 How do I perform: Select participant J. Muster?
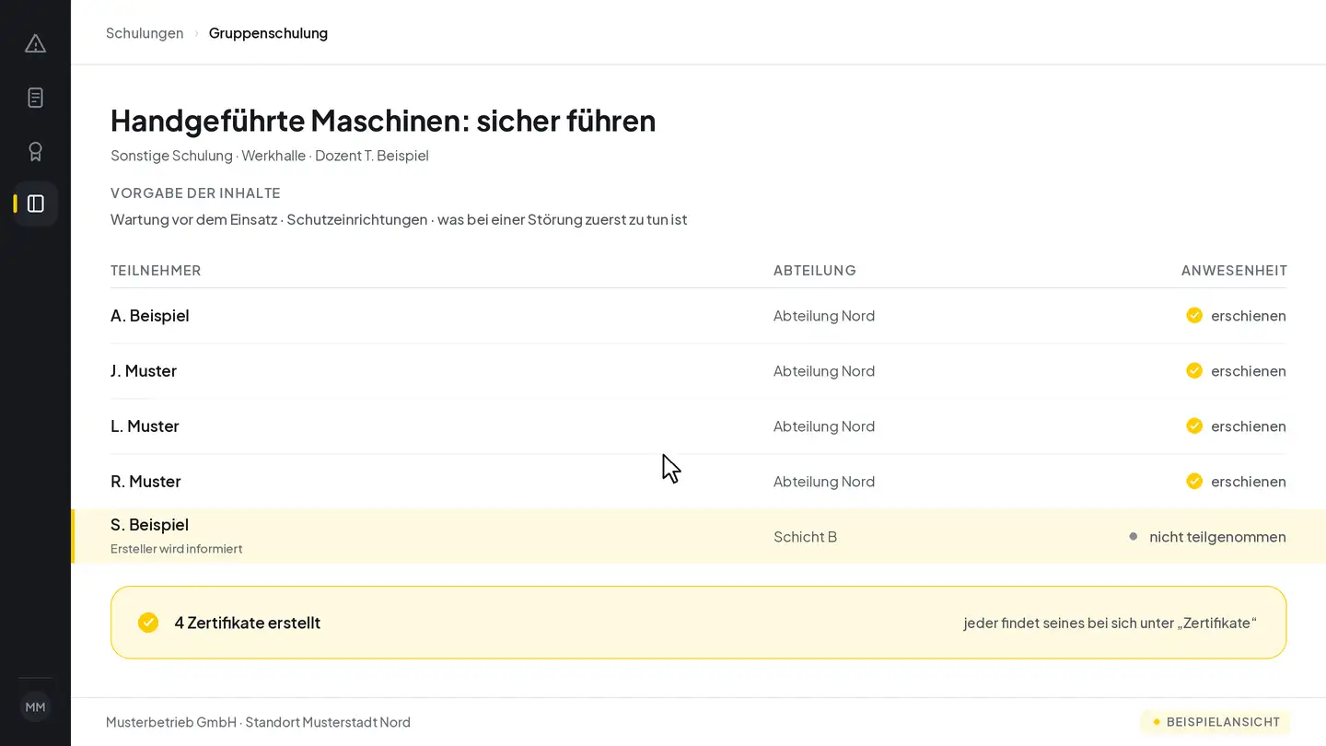[144, 371]
